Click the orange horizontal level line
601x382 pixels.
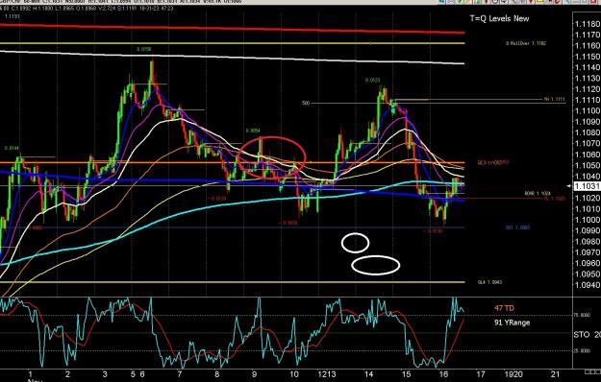(x=233, y=162)
